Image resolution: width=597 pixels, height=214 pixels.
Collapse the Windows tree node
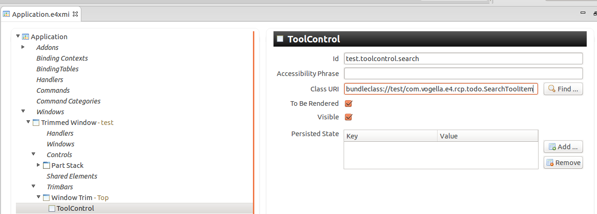(23, 112)
